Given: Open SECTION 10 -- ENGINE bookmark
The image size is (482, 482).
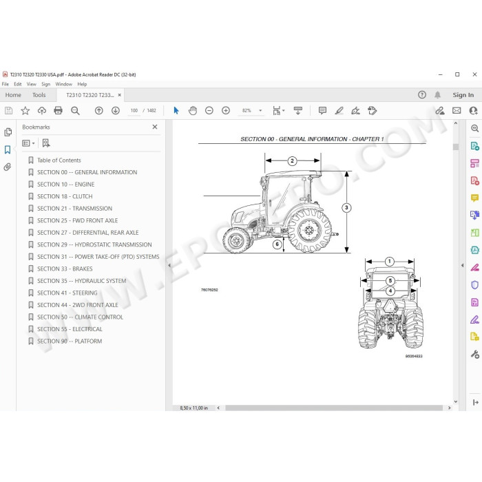Looking at the screenshot, I should (x=66, y=185).
